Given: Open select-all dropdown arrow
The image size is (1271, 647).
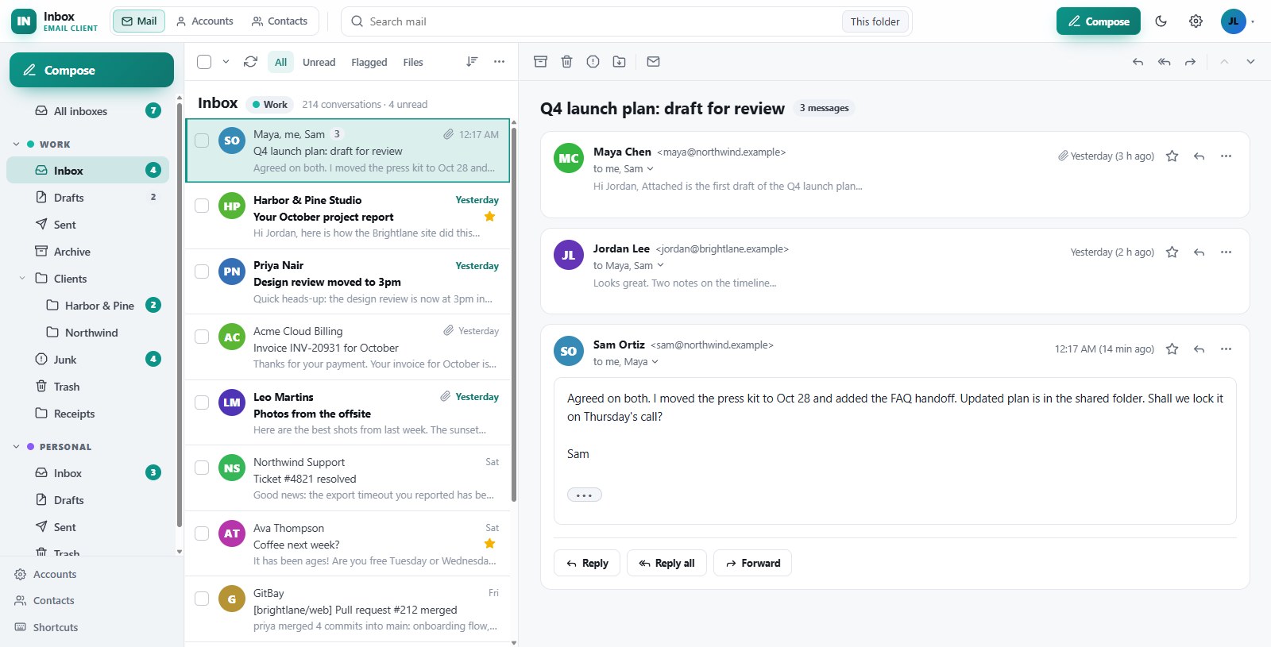Looking at the screenshot, I should pos(226,62).
